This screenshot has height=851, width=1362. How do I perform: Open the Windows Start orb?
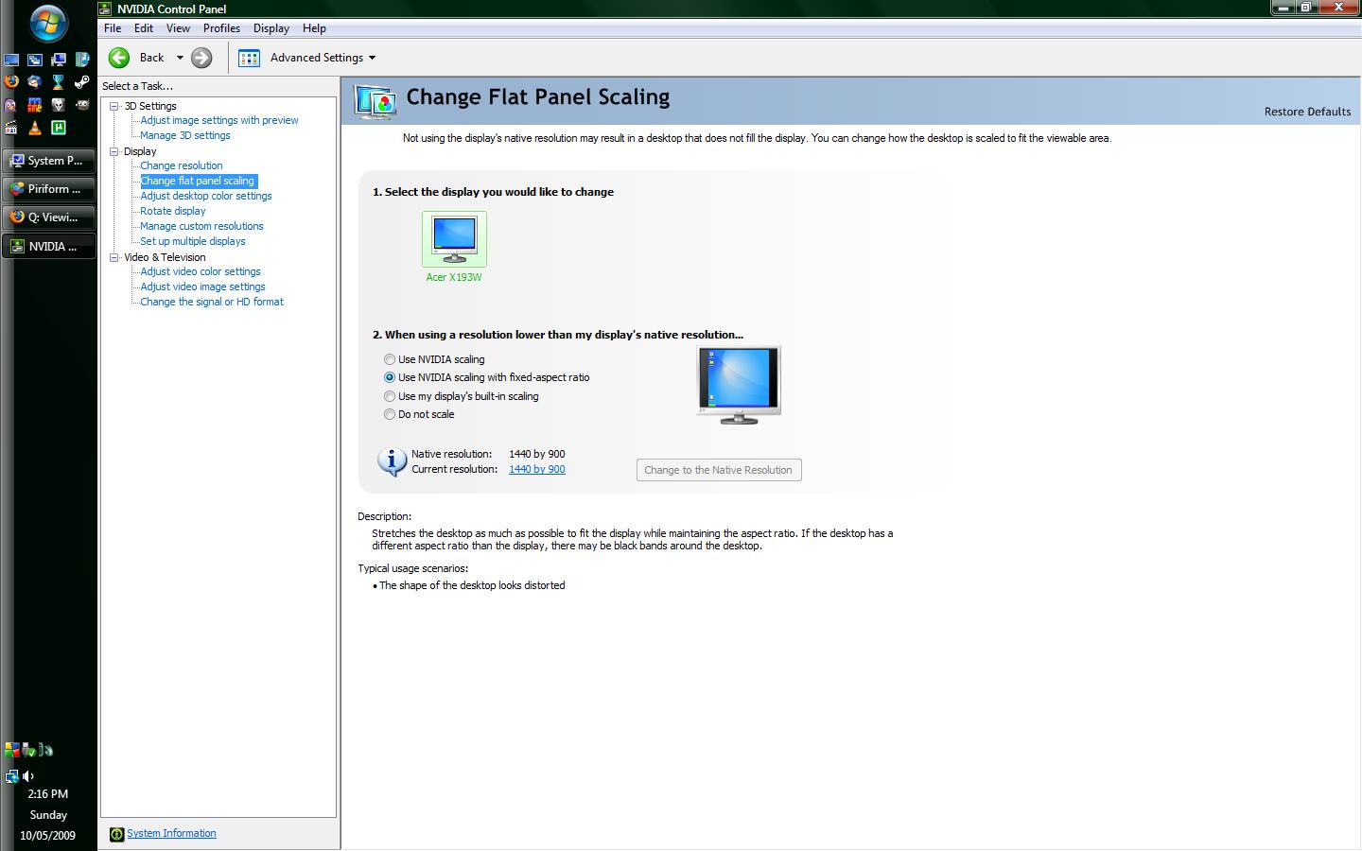click(x=47, y=23)
